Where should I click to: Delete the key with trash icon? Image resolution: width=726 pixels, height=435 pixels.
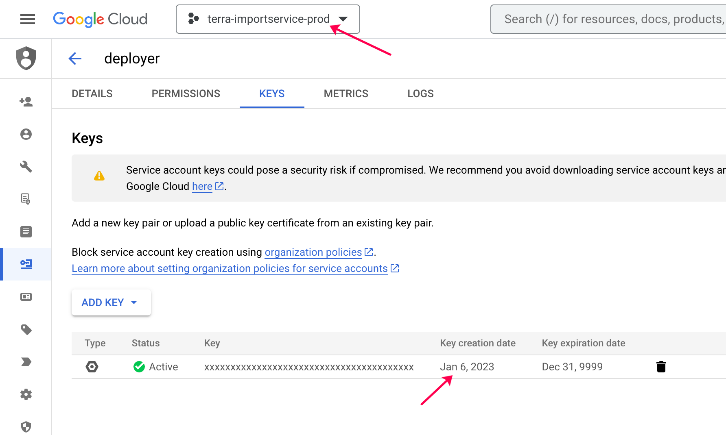pyautogui.click(x=661, y=367)
